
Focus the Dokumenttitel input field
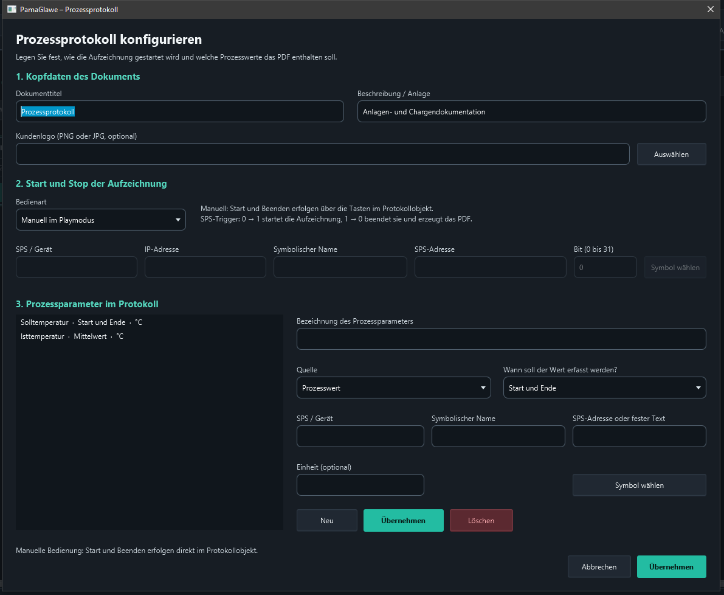coord(179,111)
